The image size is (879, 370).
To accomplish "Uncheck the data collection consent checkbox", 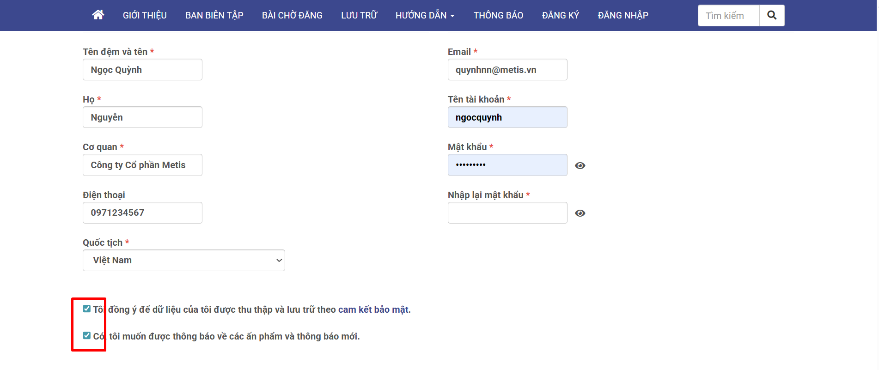I will click(x=87, y=309).
